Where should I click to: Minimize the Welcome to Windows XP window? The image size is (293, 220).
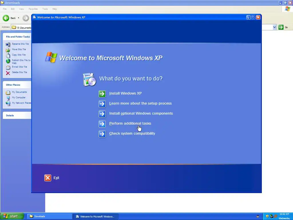(x=248, y=17)
